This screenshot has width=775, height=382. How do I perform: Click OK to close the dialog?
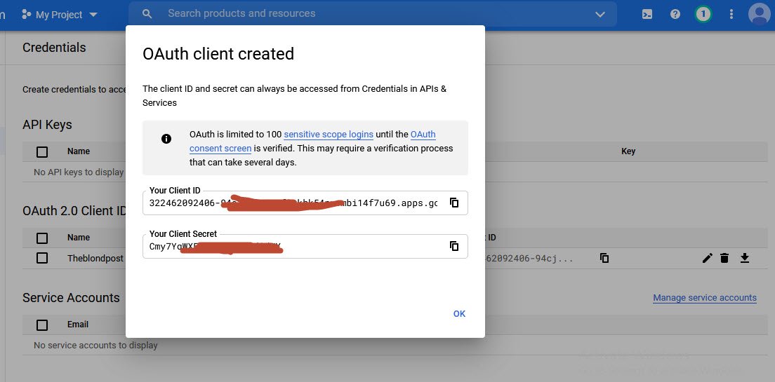tap(459, 314)
